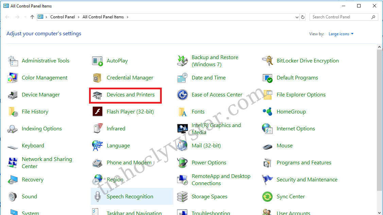The image size is (383, 215).
Task: Open the HomeGroup icon
Action: pos(267,112)
